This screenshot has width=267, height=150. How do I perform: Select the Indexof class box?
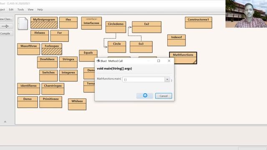pos(176,40)
